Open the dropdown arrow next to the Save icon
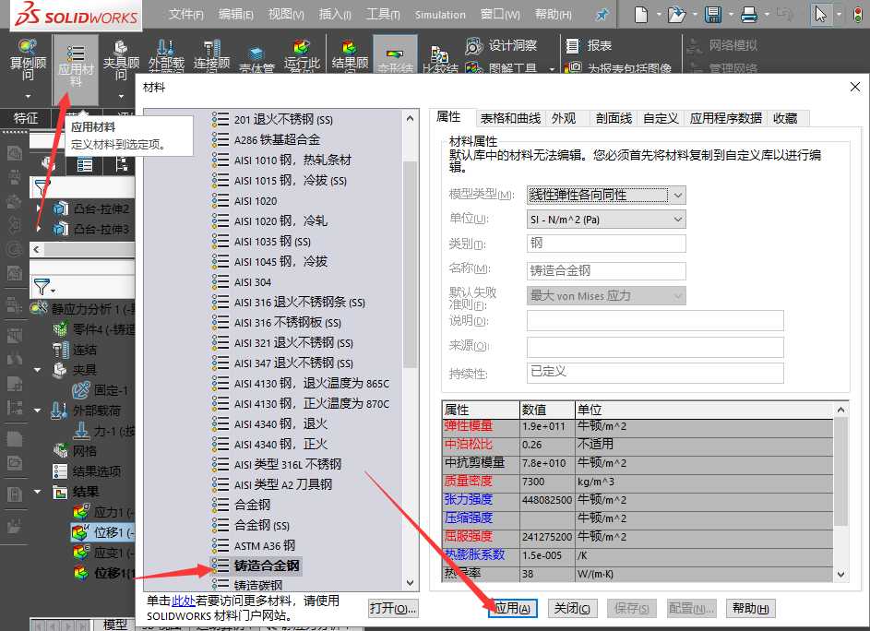Viewport: 870px width, 631px height. pyautogui.click(x=731, y=15)
